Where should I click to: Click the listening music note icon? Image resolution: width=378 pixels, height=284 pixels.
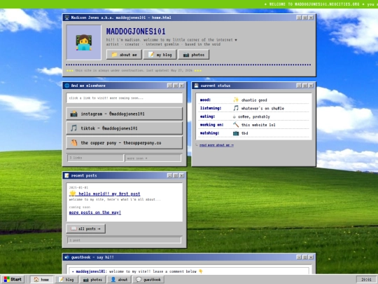(236, 108)
